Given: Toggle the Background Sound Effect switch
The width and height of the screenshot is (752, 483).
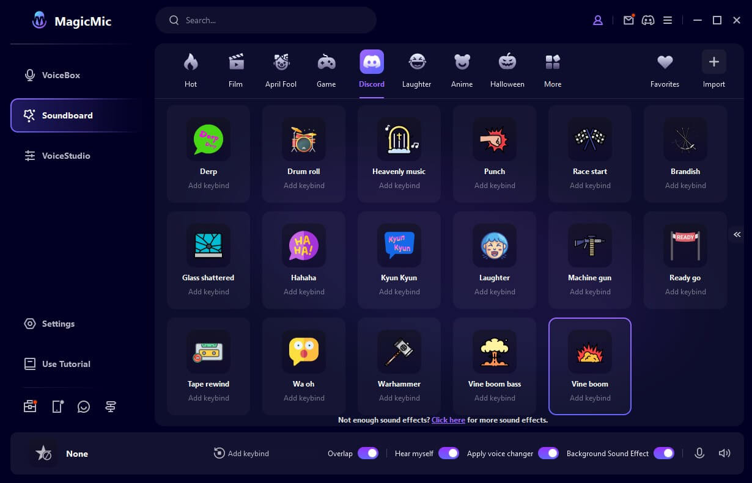Looking at the screenshot, I should click(x=664, y=453).
